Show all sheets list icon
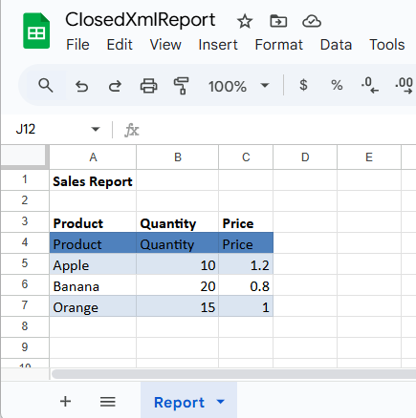 tap(108, 402)
